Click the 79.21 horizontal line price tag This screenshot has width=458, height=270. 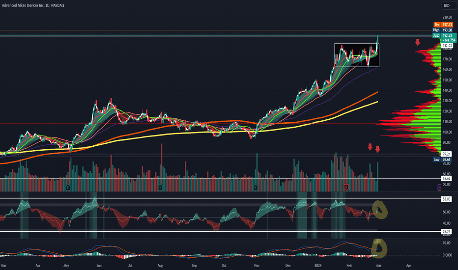(446, 154)
